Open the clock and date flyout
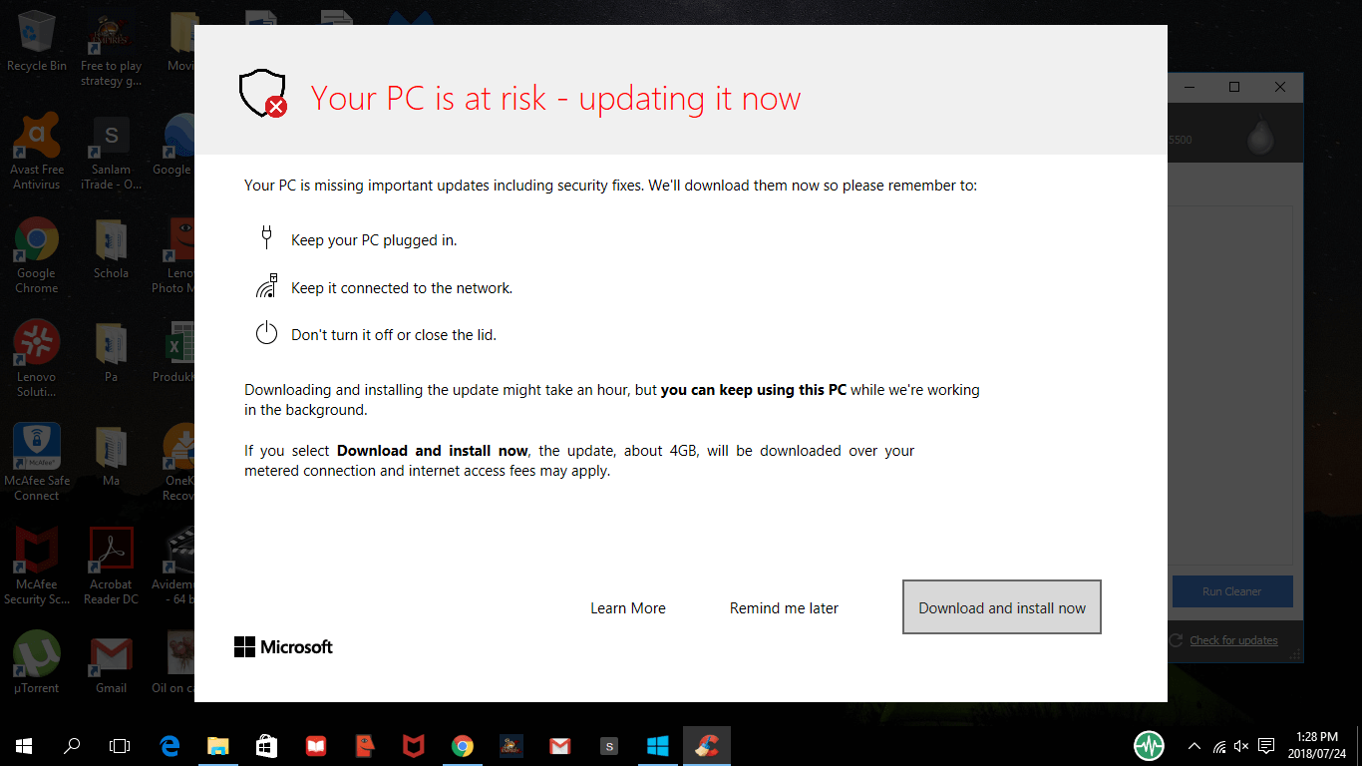This screenshot has height=766, width=1362. point(1319,745)
